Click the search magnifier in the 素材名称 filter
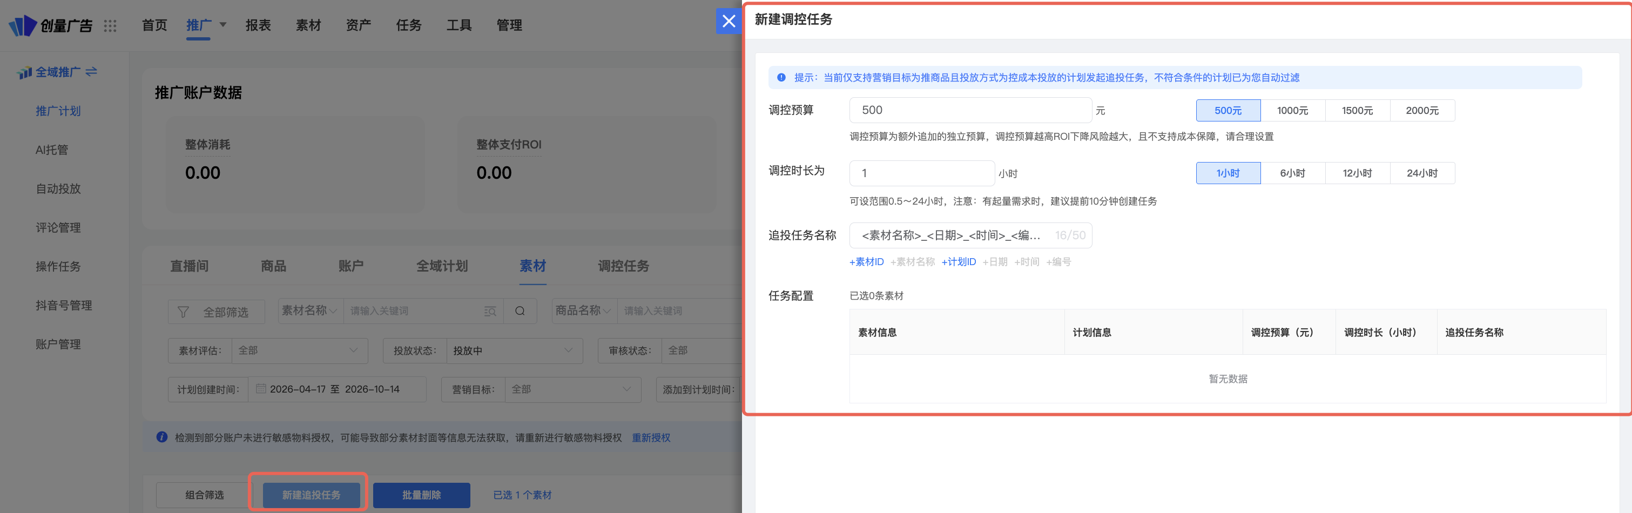Screen dimensions: 1632x513 point(520,311)
